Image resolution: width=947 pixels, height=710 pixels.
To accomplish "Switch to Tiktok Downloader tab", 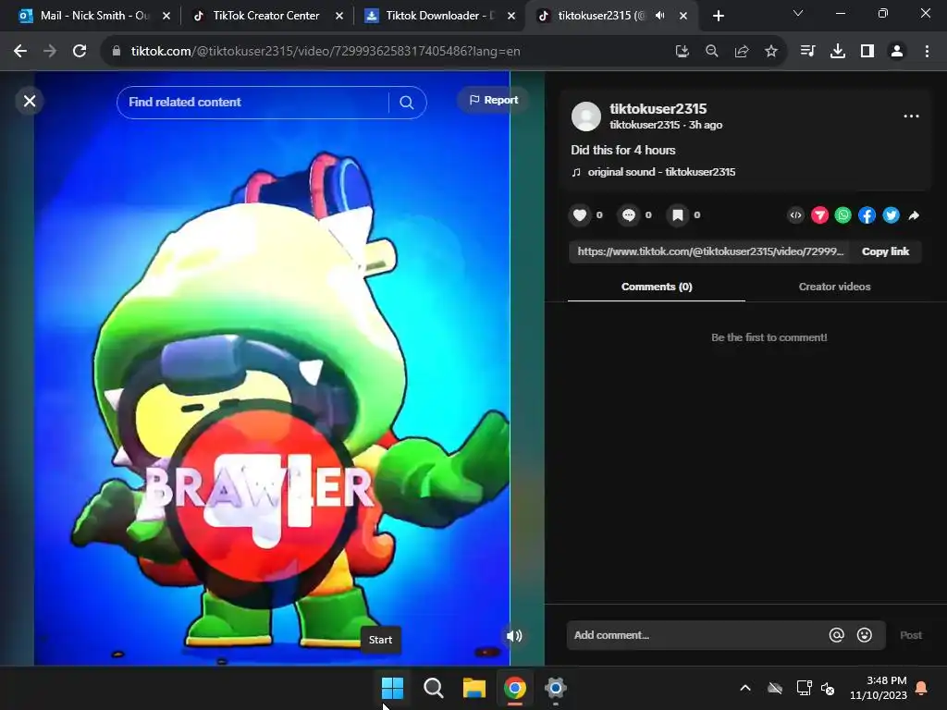I will tap(439, 16).
